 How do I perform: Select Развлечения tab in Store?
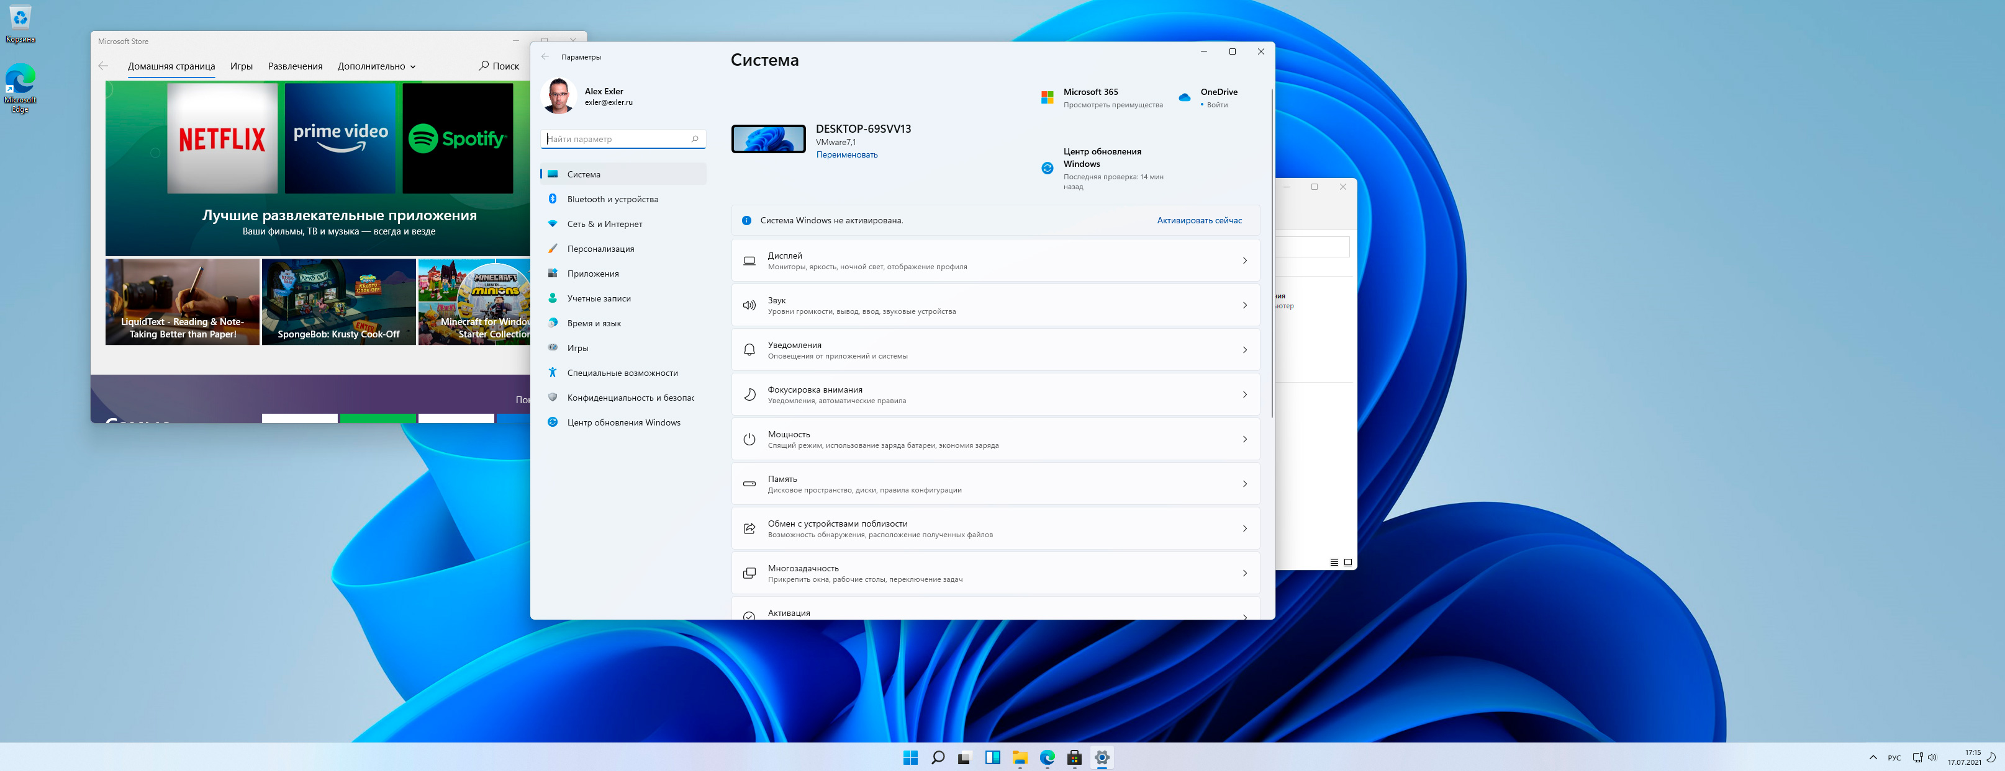(x=295, y=67)
